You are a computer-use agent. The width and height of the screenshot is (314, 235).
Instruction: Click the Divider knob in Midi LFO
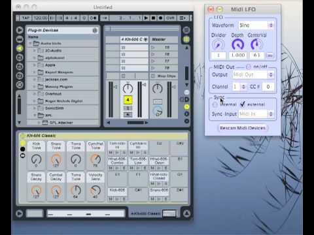click(x=218, y=44)
